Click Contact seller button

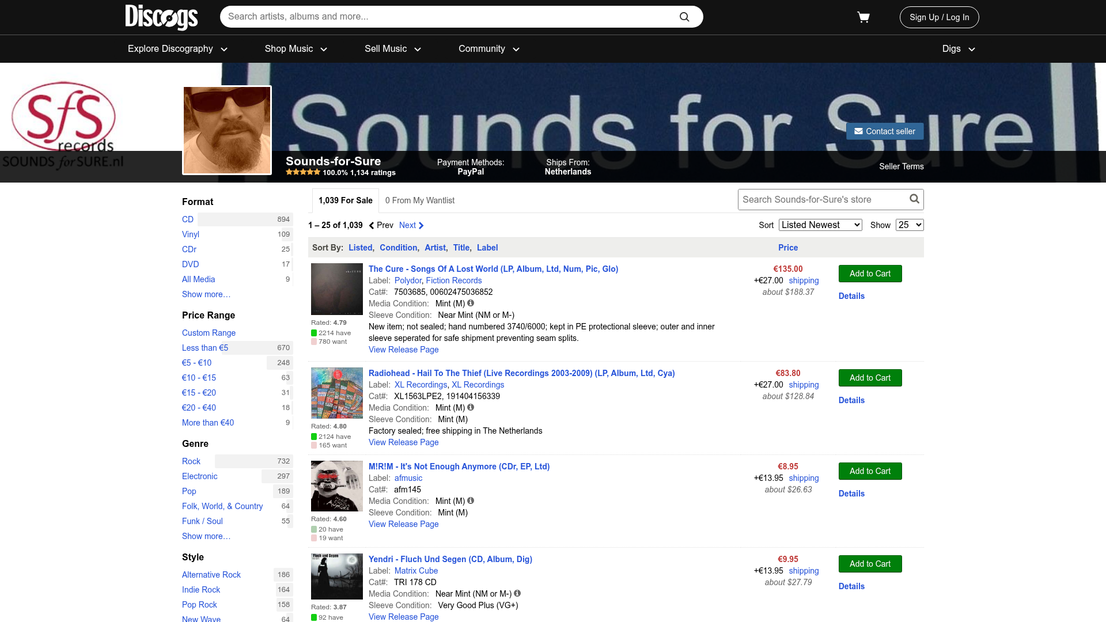tap(885, 131)
